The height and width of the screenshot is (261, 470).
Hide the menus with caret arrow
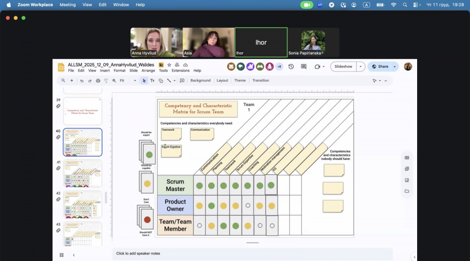tap(386, 80)
